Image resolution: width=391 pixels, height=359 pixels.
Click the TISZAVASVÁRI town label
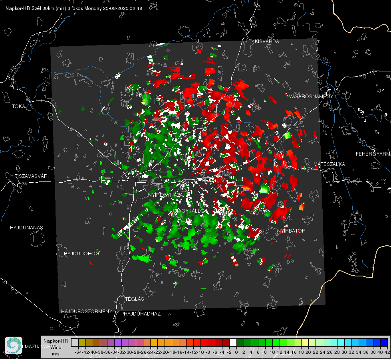tap(32, 176)
